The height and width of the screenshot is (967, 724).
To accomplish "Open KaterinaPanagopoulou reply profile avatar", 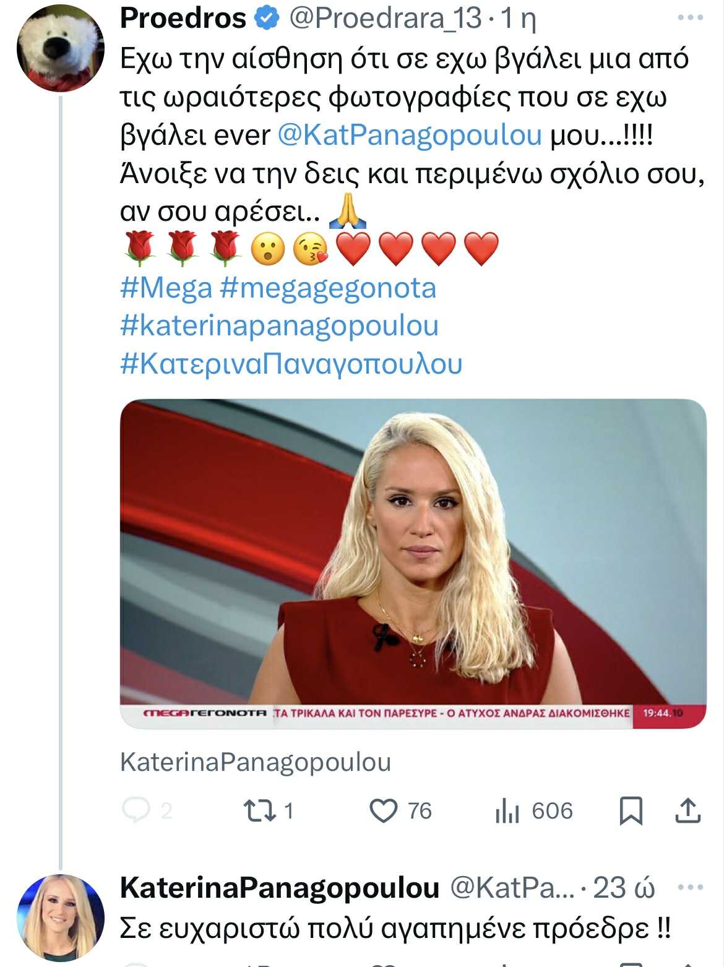I will 60,917.
